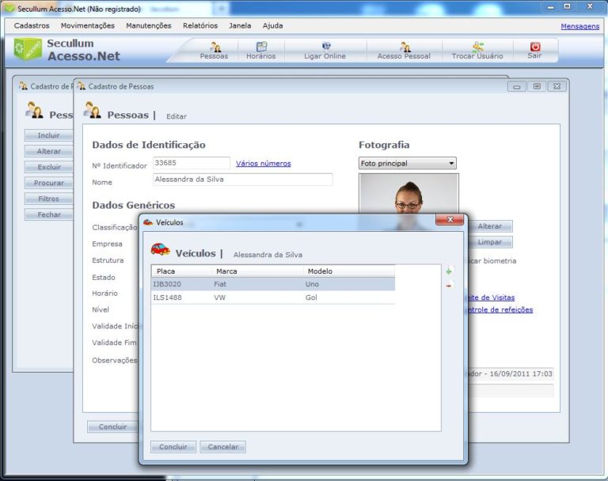Viewport: 608px width, 481px height.
Task: Add a vehicle with the green plus icon
Action: coord(450,271)
